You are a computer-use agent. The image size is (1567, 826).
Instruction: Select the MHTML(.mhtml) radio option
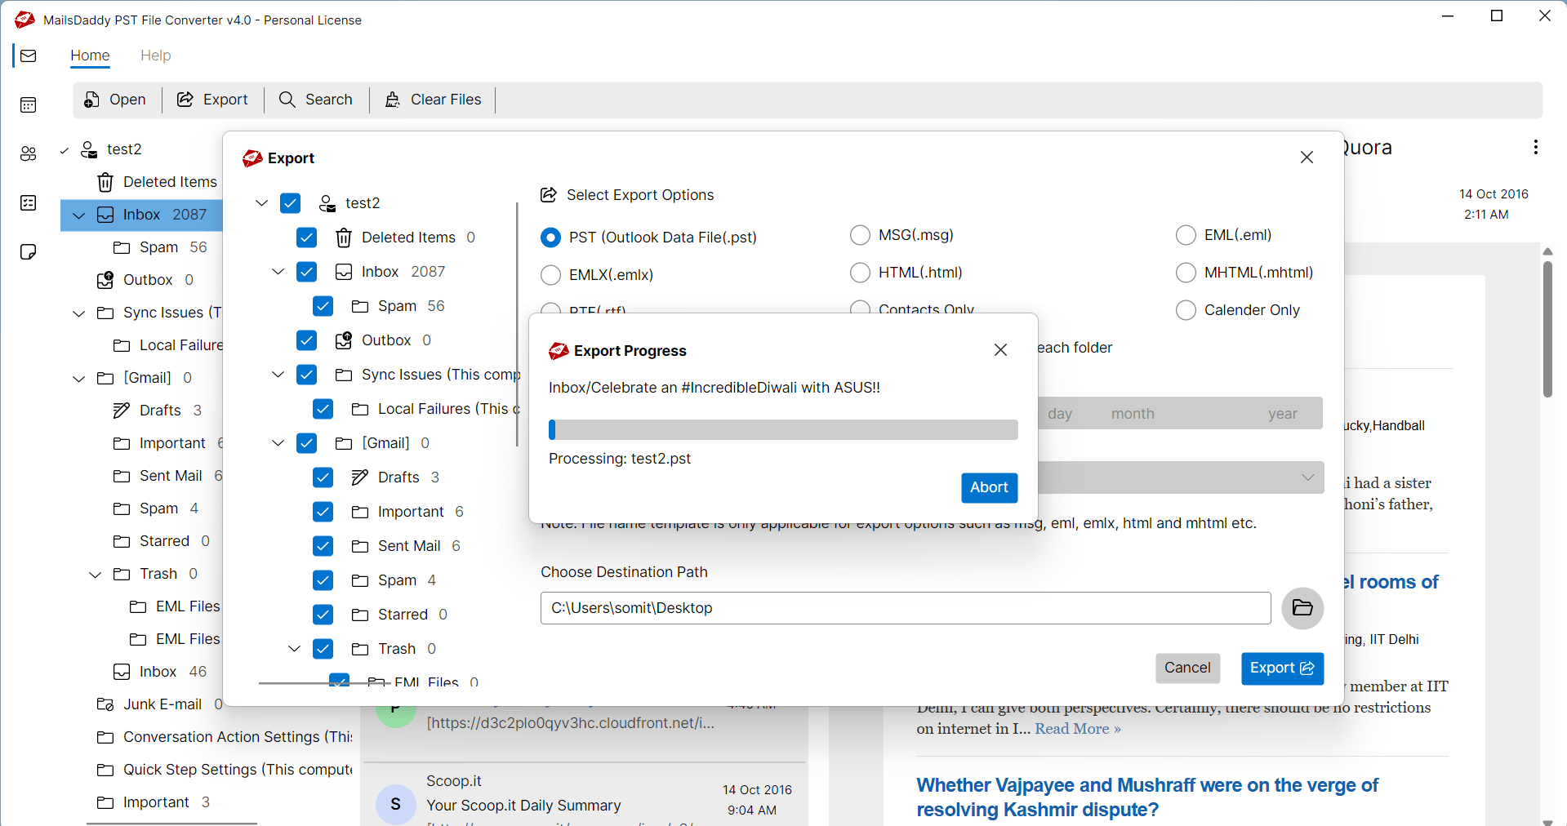click(1186, 273)
